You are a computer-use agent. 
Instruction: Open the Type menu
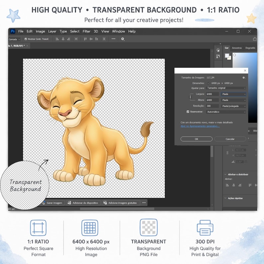tap(63, 31)
